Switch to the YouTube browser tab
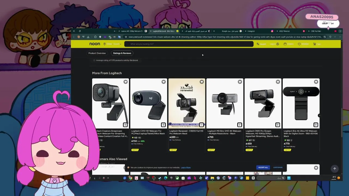 tap(322, 31)
